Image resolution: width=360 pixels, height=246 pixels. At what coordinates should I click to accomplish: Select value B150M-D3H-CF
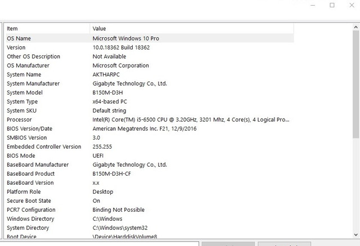pos(112,173)
